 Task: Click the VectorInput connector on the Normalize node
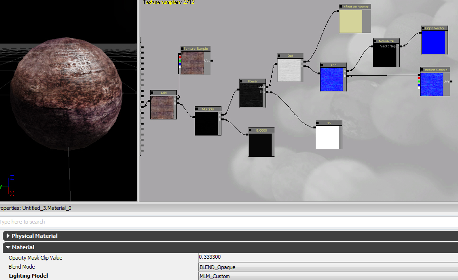click(401, 46)
